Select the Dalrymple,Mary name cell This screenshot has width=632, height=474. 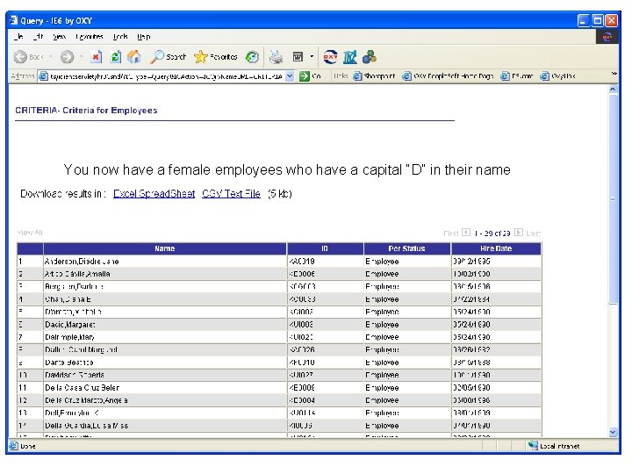165,337
